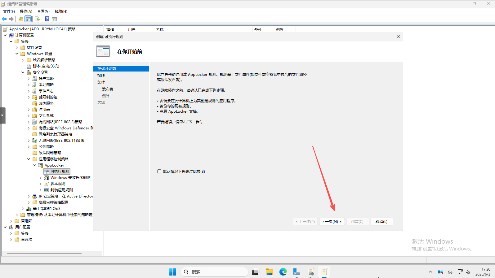Expand the 公钥策略 tree node
The height and width of the screenshot is (278, 495).
29,147
